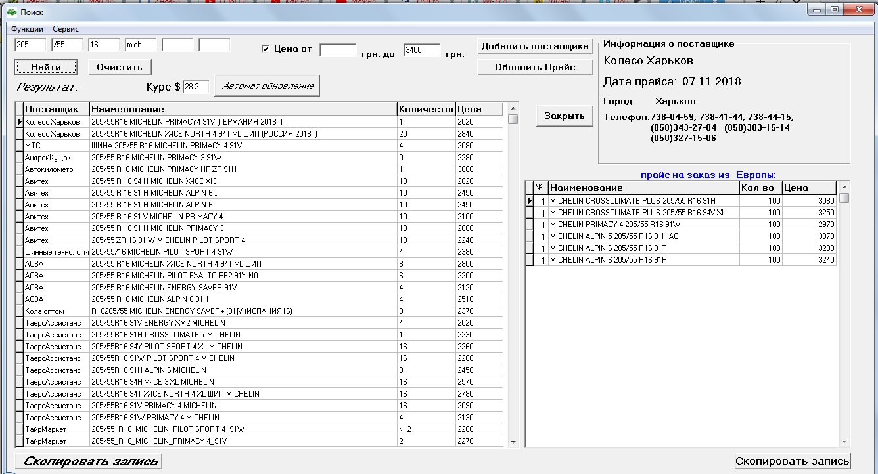Image resolution: width=878 pixels, height=474 pixels.
Task: Select row "205/55_R16_MICHELIN_PILOT SPORT 4_91W"
Action: tap(259, 429)
